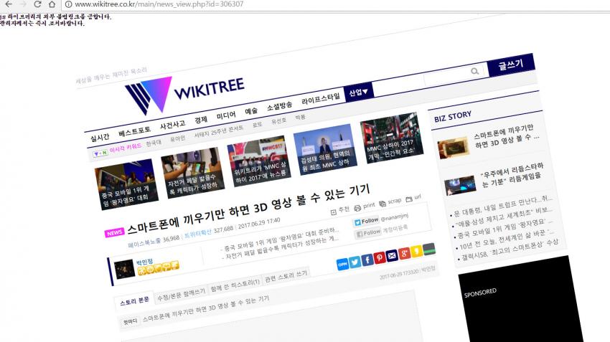This screenshot has height=342, width=610.
Task: Open the 예술 menu item
Action: tap(251, 110)
